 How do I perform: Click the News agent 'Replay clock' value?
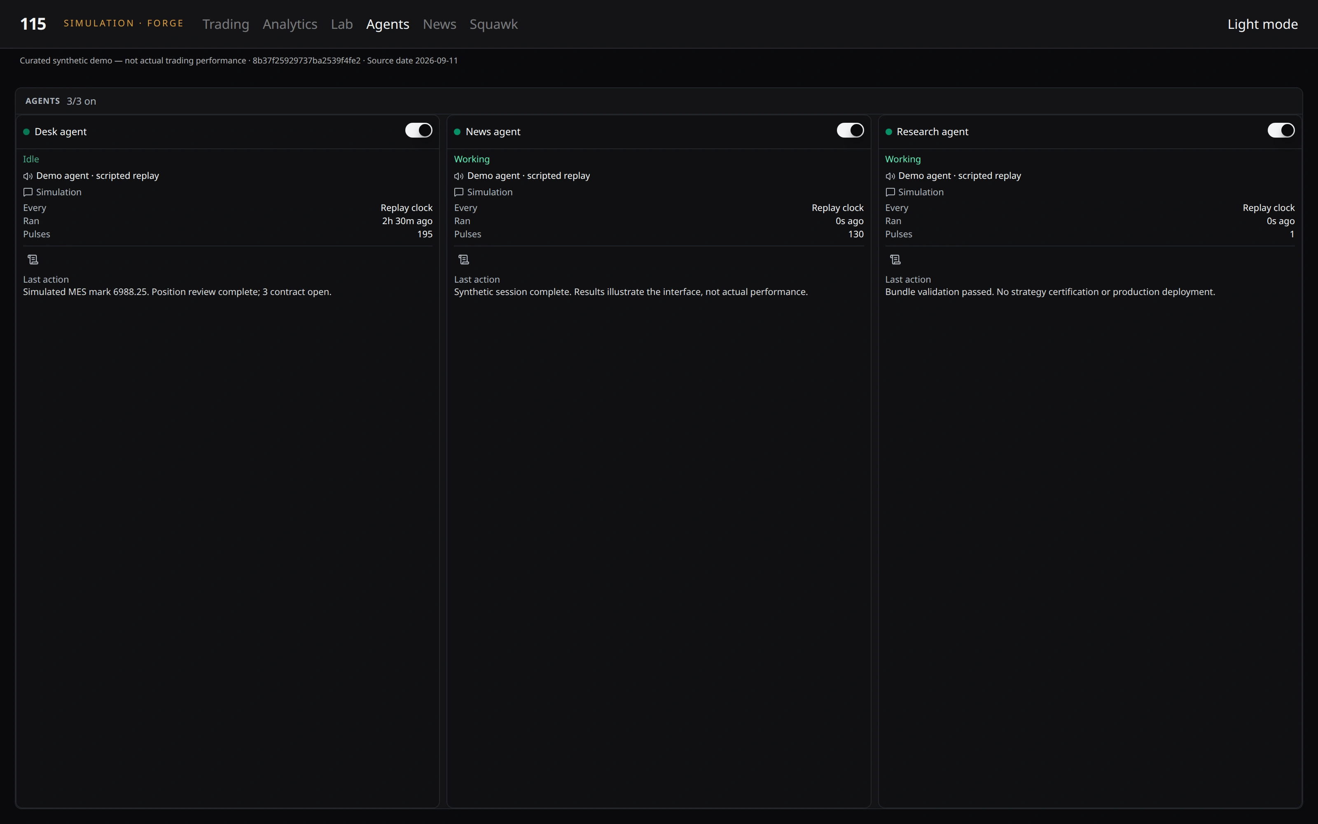click(x=838, y=208)
